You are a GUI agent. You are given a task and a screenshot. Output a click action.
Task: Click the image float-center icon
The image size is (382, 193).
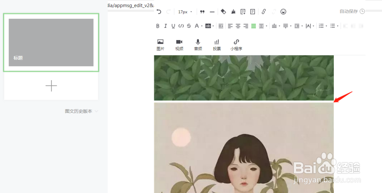353,26
